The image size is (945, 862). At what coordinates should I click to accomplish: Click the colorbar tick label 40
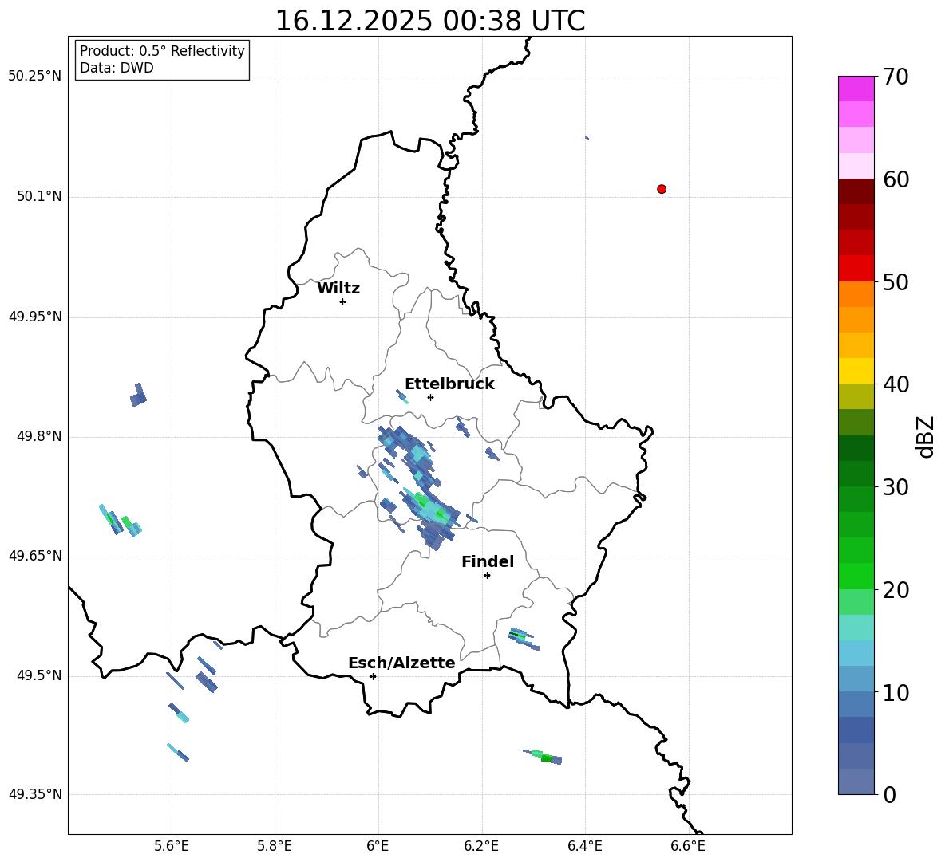pos(895,384)
